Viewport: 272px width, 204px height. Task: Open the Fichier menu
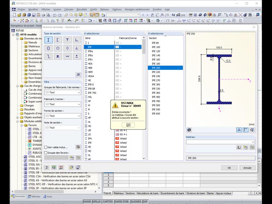(x=21, y=10)
